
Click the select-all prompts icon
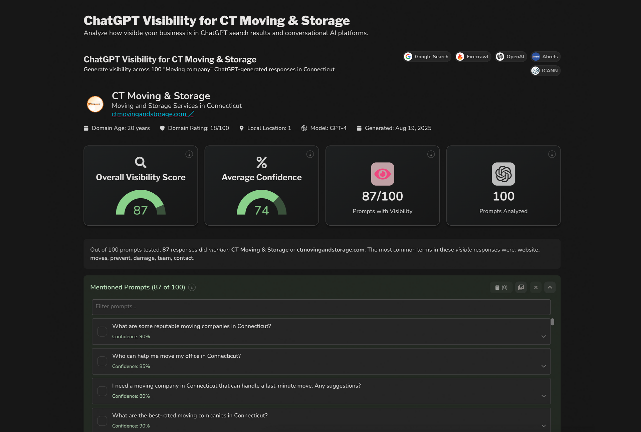[521, 287]
